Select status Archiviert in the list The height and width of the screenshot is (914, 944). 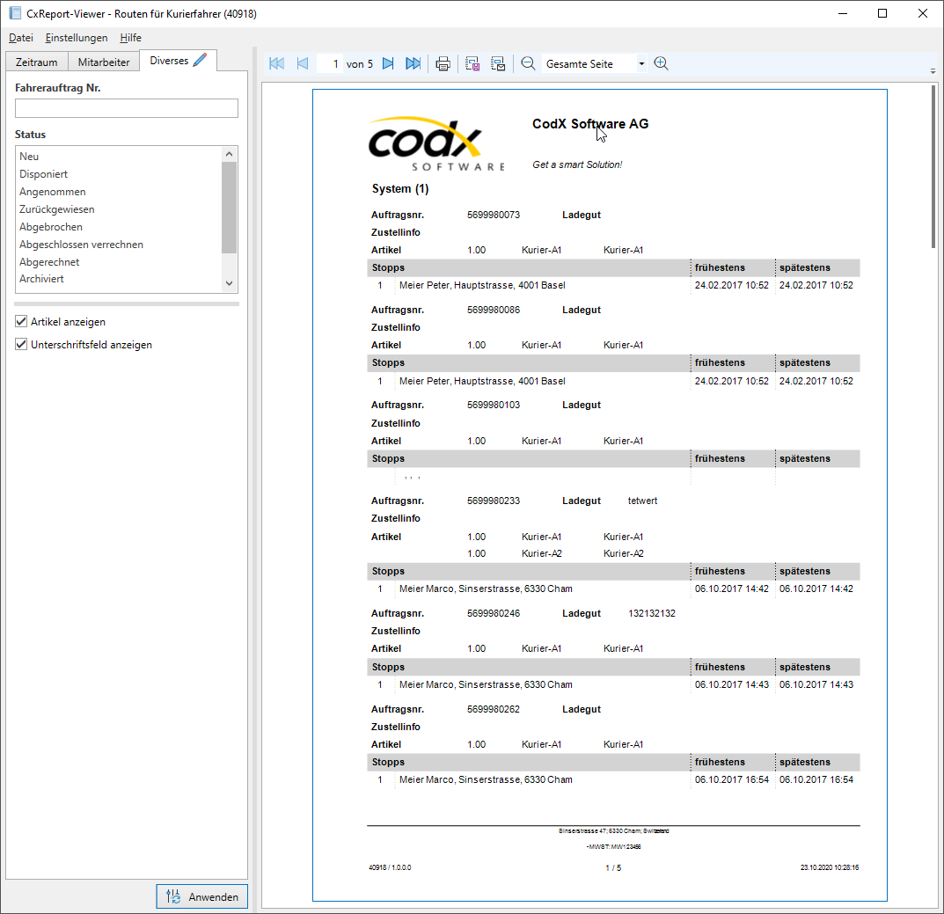point(119,279)
